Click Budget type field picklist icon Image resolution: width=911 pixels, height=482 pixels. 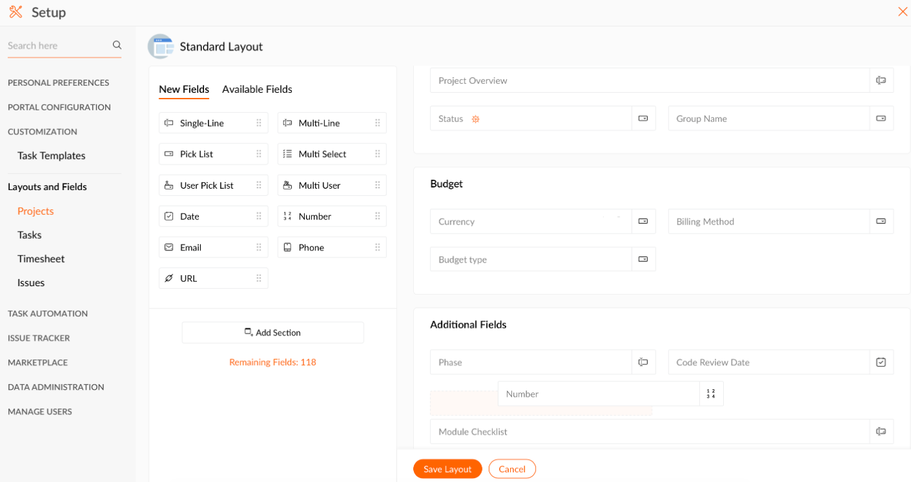pos(643,259)
